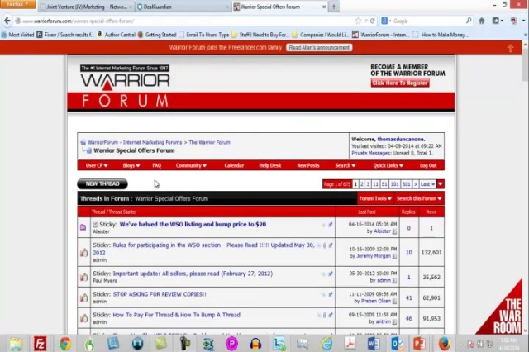Open the FAQ menu item
Image resolution: width=529 pixels, height=352 pixels.
tap(157, 165)
